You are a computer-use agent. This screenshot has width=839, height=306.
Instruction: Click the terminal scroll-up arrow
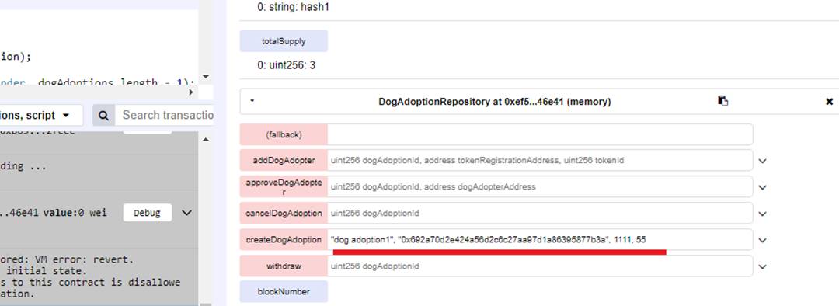206,140
